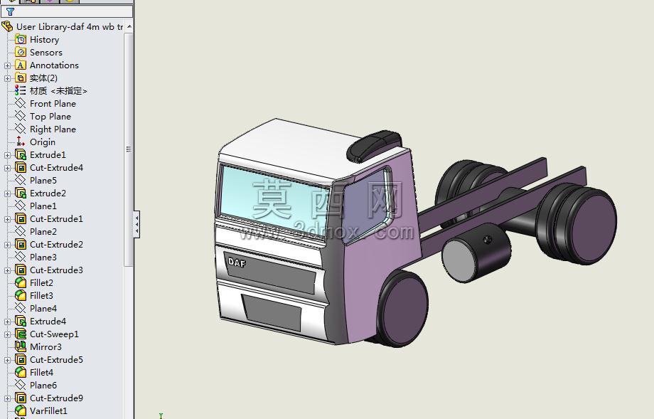Viewport: 654px width, 419px height.
Task: Select Top Plane in feature tree
Action: (50, 117)
